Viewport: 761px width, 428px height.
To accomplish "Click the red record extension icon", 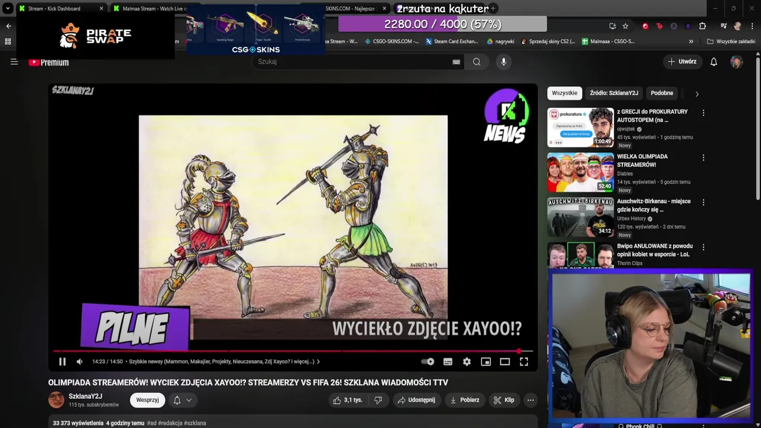I will [x=645, y=26].
